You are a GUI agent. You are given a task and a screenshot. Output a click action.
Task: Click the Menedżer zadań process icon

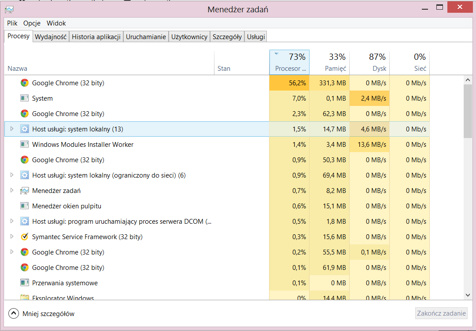click(x=25, y=191)
